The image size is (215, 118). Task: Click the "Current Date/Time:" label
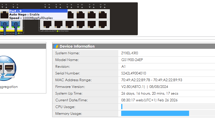point(71,100)
